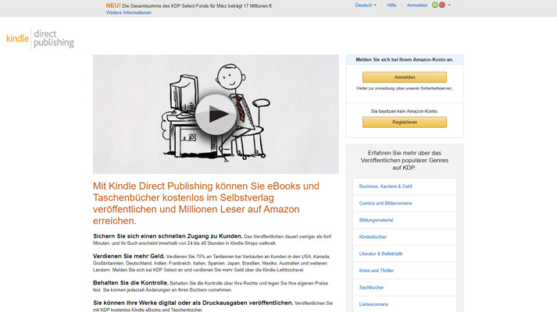Click heading 'Behalten Sie die Kontrolle.'
The height and width of the screenshot is (312, 557).
click(130, 283)
